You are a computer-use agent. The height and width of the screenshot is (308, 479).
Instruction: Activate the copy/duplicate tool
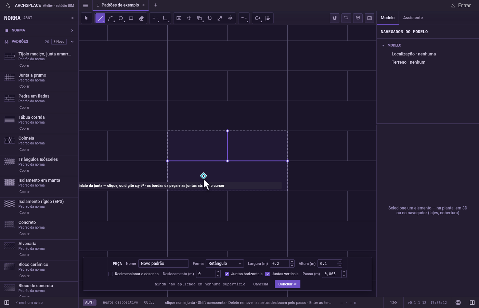(x=199, y=18)
